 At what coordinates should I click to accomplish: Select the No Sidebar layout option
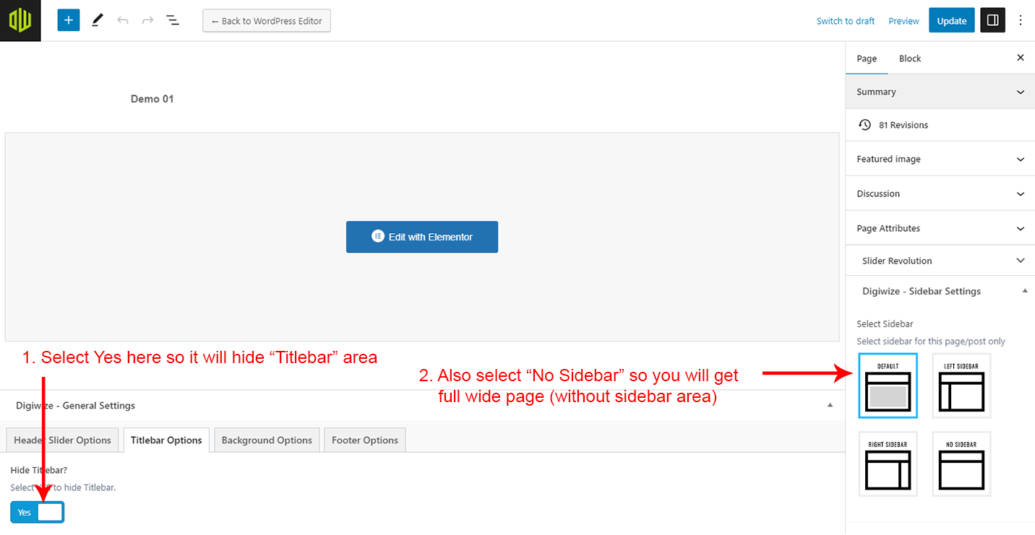click(961, 464)
